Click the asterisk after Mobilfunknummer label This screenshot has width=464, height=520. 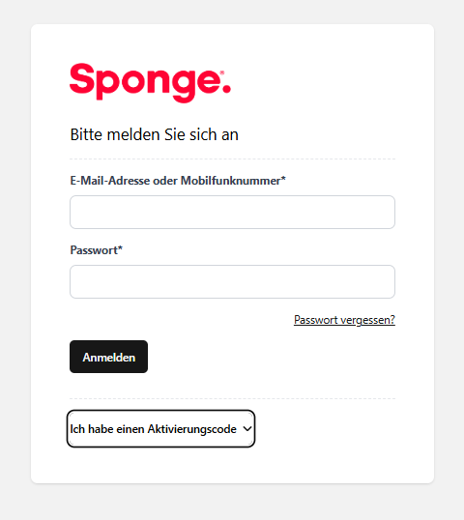[283, 179]
